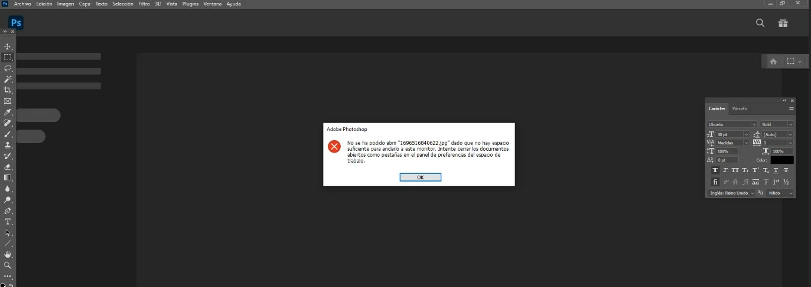Open the tracking value 0 dropdown
Viewport: 811px width, 287px height.
790,143
